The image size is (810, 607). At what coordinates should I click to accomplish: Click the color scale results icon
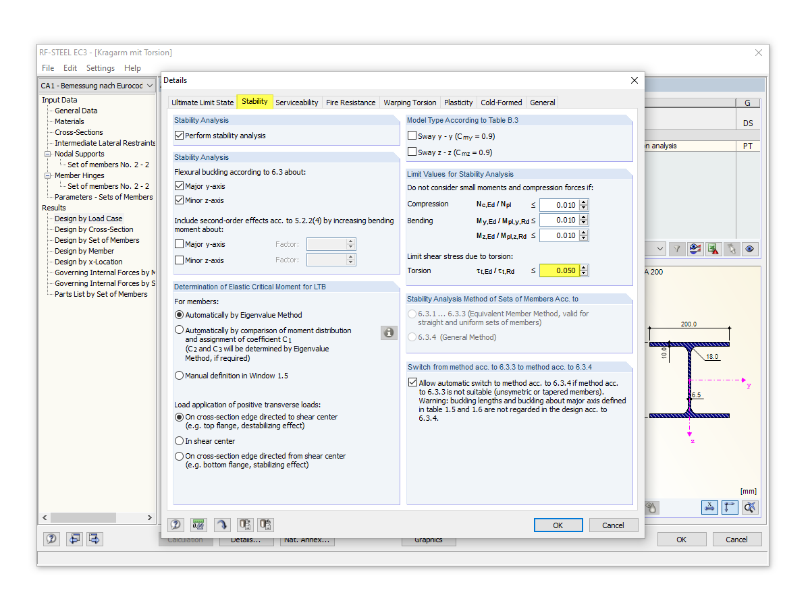[x=695, y=249]
